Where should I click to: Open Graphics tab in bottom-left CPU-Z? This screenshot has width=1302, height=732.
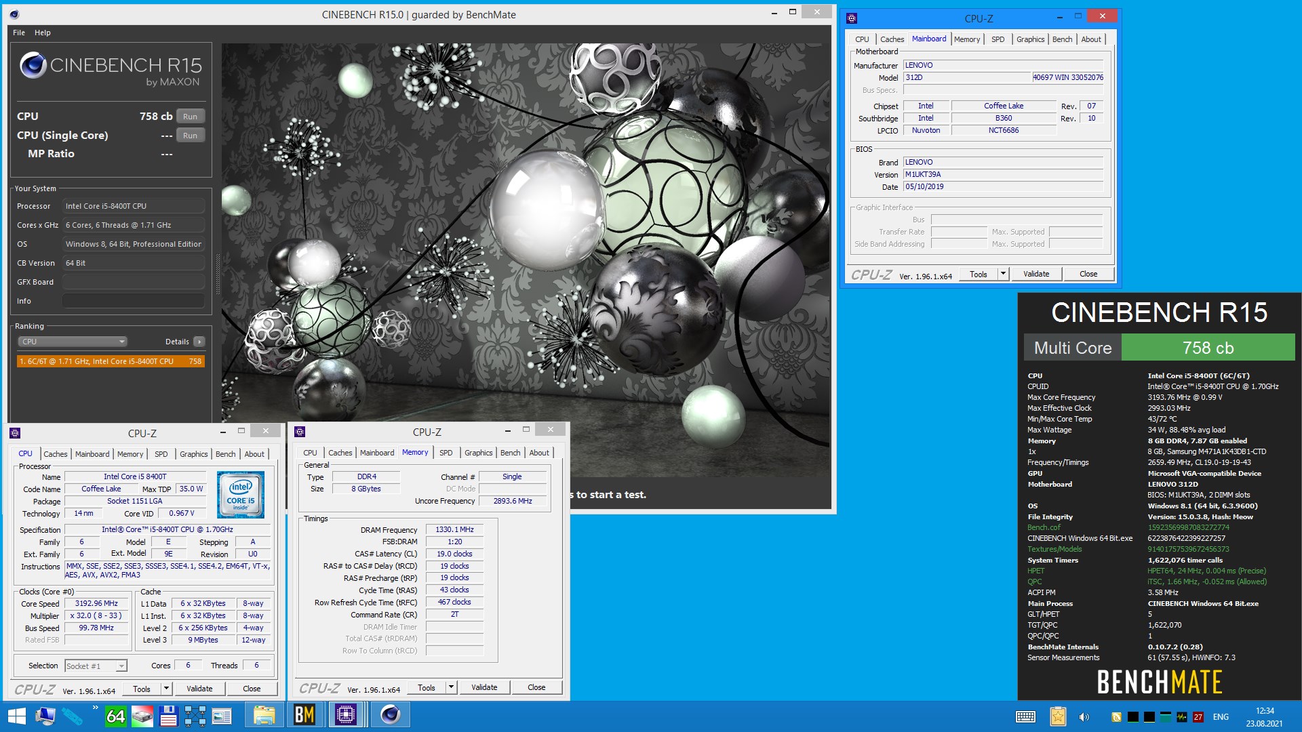point(194,454)
